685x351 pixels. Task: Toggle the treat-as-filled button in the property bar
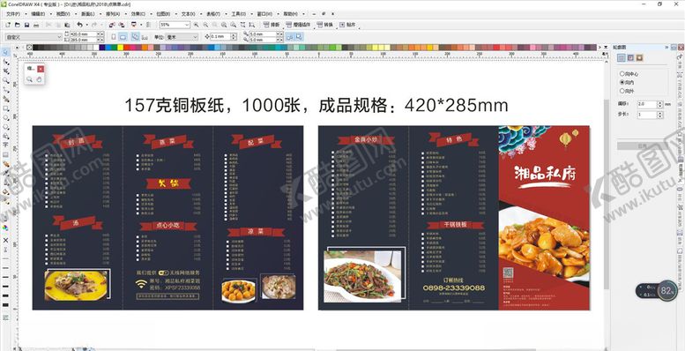[x=299, y=37]
